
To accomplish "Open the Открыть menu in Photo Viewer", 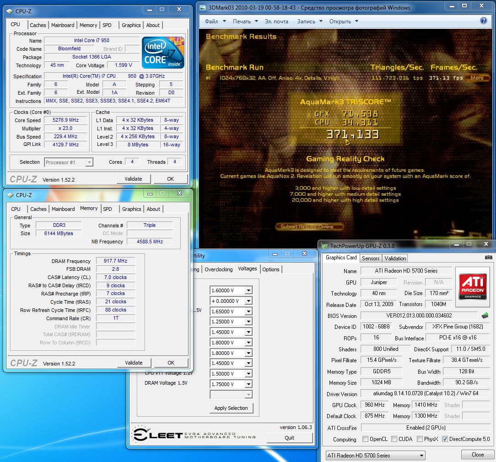I will [x=344, y=21].
